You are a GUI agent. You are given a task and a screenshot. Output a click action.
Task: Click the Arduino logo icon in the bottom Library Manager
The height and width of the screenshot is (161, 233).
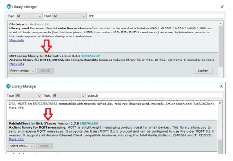8,86
